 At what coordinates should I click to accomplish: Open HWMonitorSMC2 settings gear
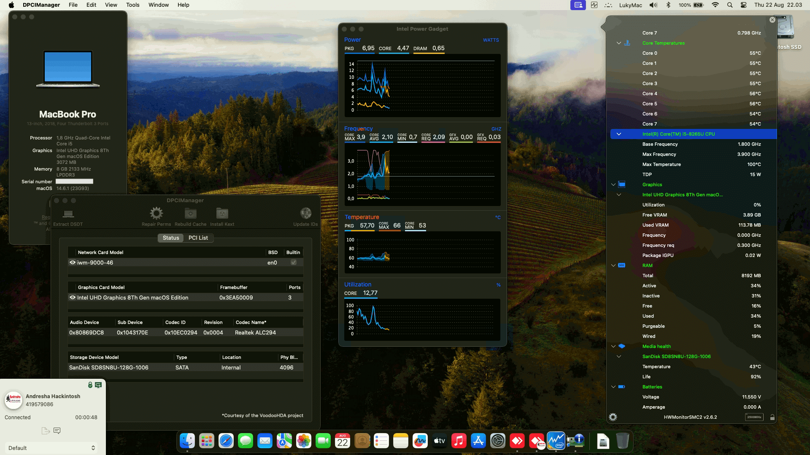pyautogui.click(x=613, y=417)
